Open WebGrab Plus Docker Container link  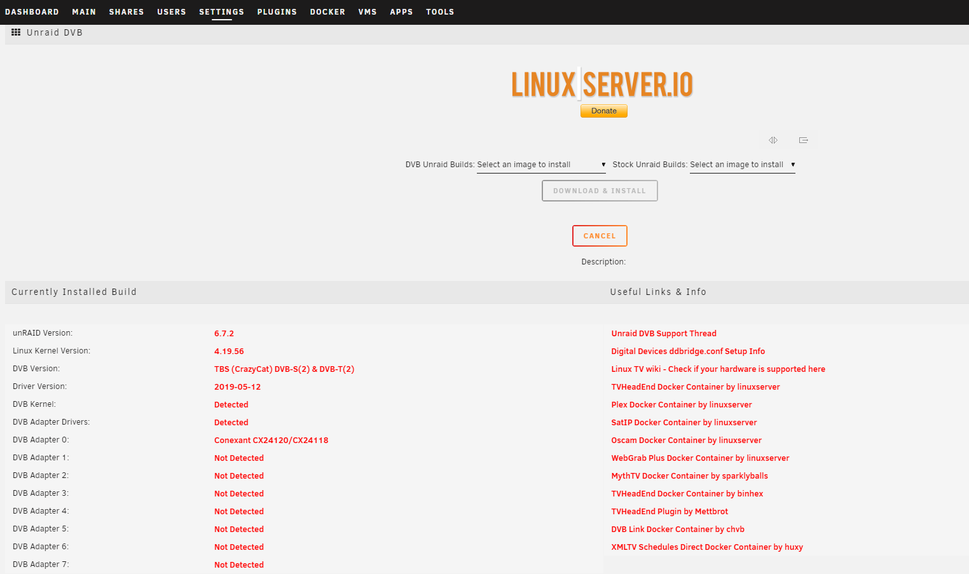click(700, 458)
